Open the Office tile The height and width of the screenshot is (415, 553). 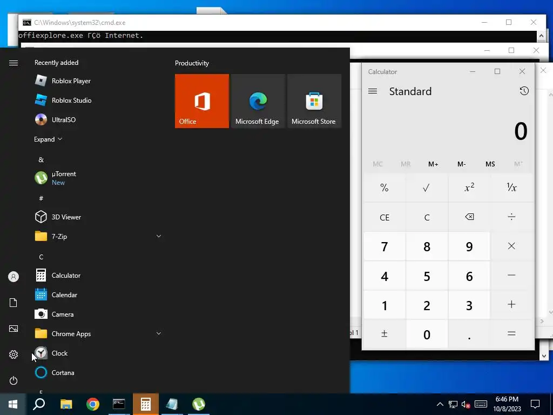click(202, 101)
